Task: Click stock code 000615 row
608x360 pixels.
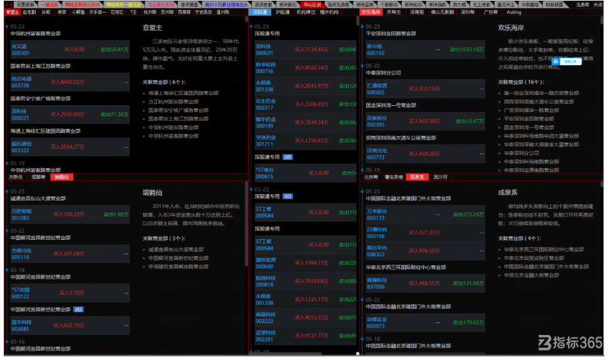Action: [x=305, y=173]
